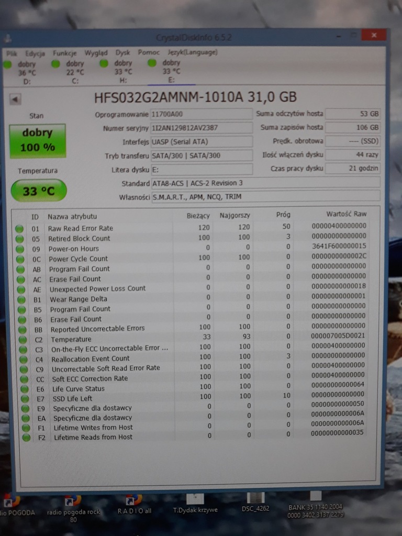This screenshot has height=536, width=402.
Task: Open the Język(Language) menu
Action: [193, 52]
